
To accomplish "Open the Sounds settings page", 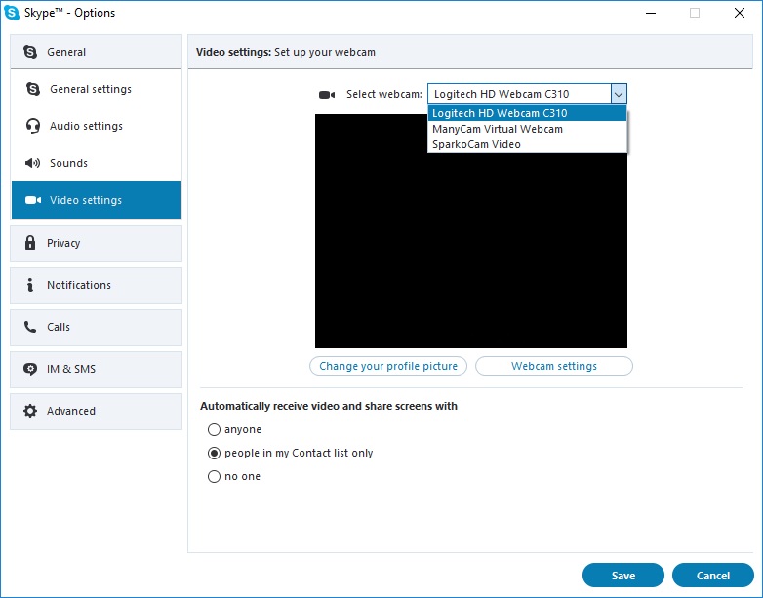I will [x=96, y=163].
